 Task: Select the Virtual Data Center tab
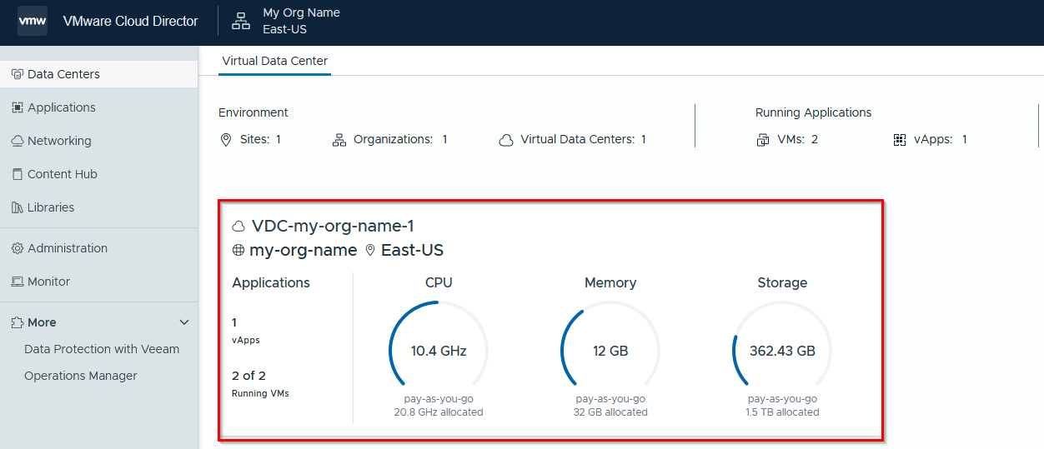[x=274, y=61]
